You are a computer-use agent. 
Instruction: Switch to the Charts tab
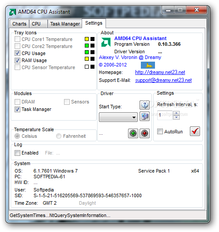tap(19, 24)
